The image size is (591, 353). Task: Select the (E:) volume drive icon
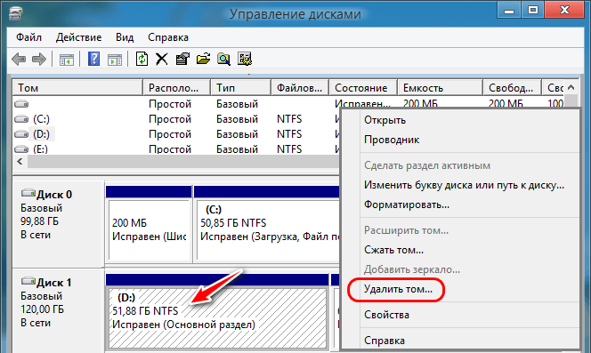(21, 149)
